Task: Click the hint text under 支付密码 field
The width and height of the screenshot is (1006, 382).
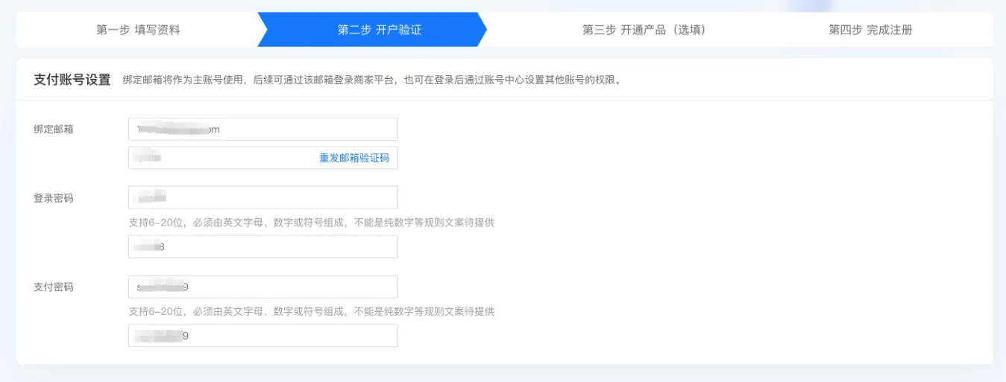Action: coord(311,311)
